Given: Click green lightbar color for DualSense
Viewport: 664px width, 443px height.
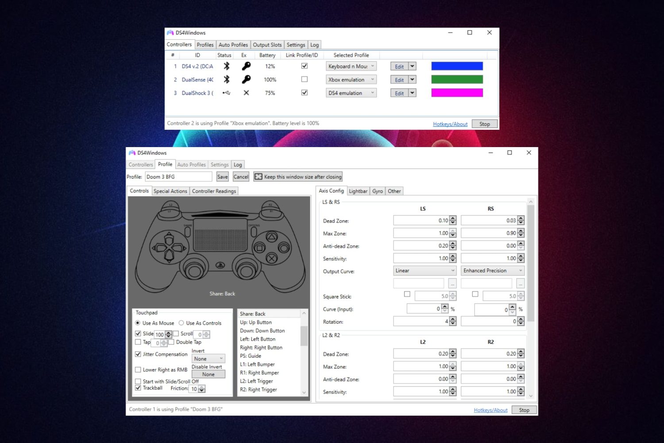Looking at the screenshot, I should [457, 79].
